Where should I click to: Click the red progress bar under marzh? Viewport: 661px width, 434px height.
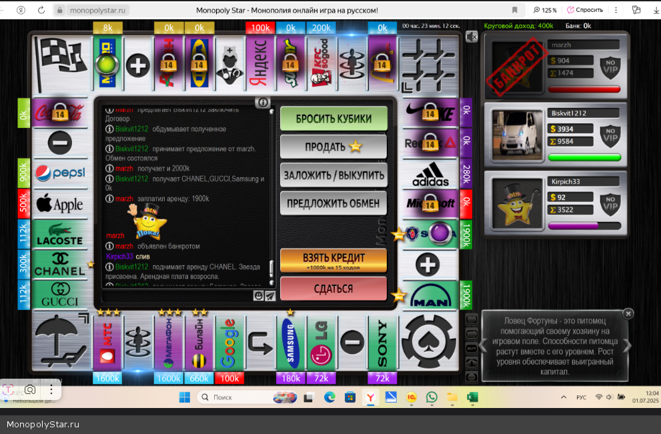584,89
